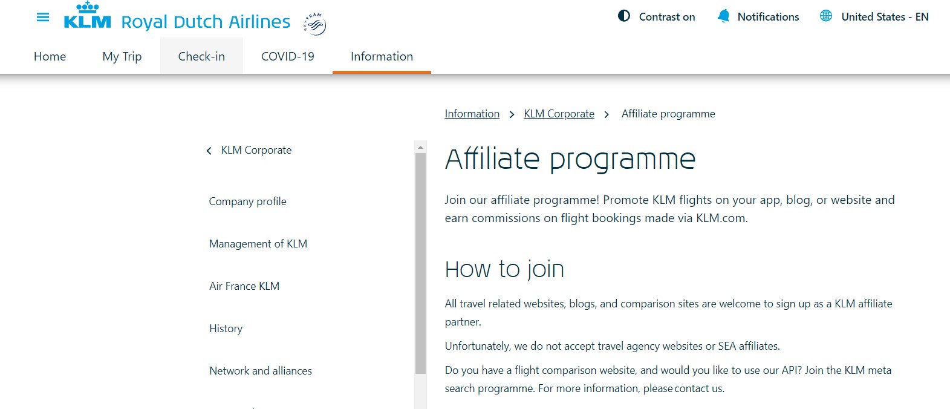
Task: Click the bell Notifications icon
Action: click(x=722, y=16)
